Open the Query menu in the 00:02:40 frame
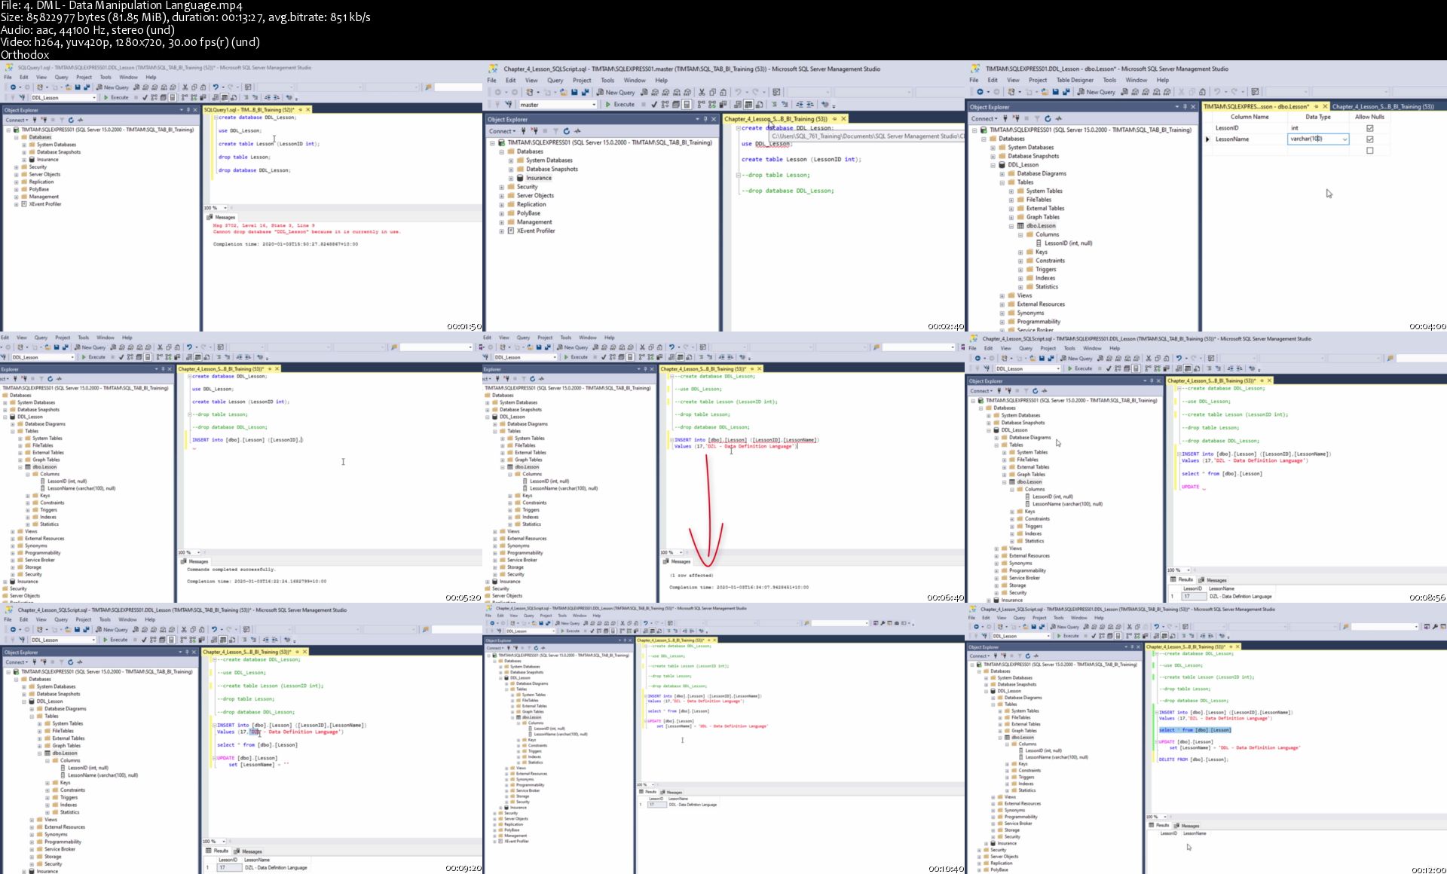The image size is (1447, 874). (555, 80)
